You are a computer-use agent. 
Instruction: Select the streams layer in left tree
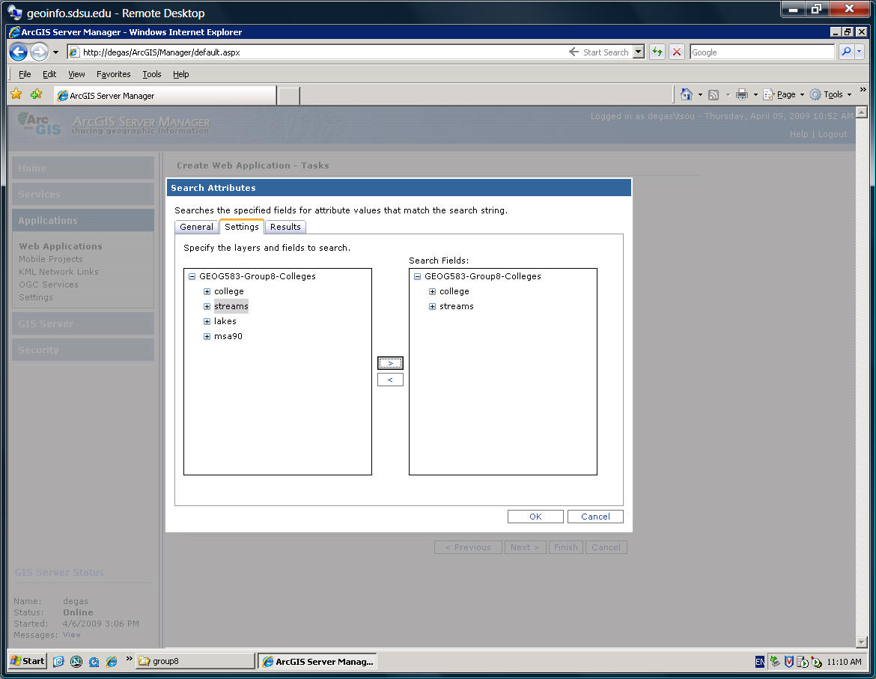click(231, 306)
